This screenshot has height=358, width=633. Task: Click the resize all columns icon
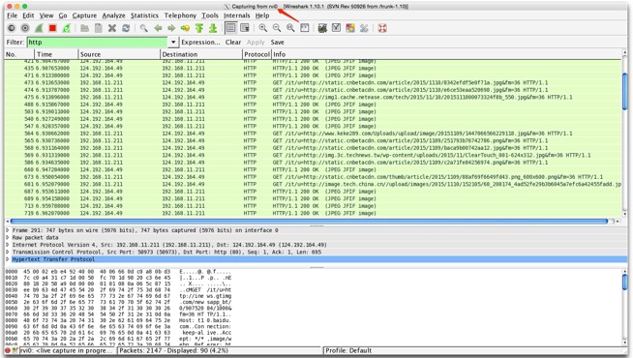(x=304, y=28)
